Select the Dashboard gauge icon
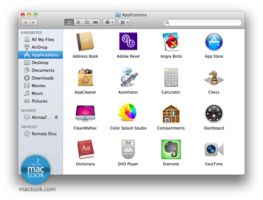Viewport: 263px width, 200px height. tap(214, 114)
